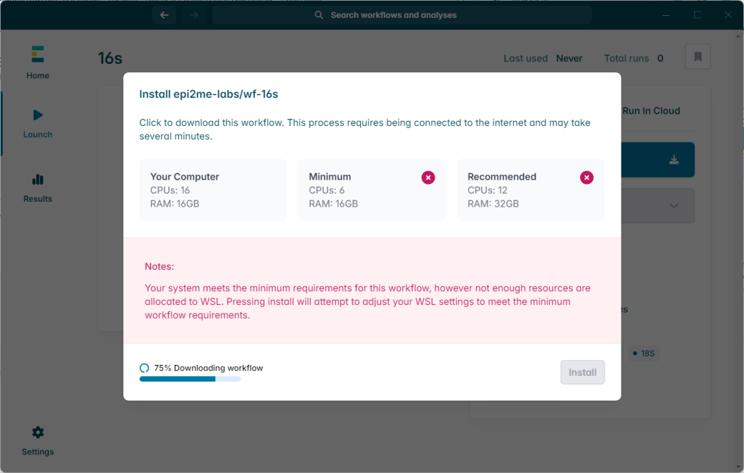Go to Home in the sidebar
The height and width of the screenshot is (473, 744).
[x=37, y=63]
